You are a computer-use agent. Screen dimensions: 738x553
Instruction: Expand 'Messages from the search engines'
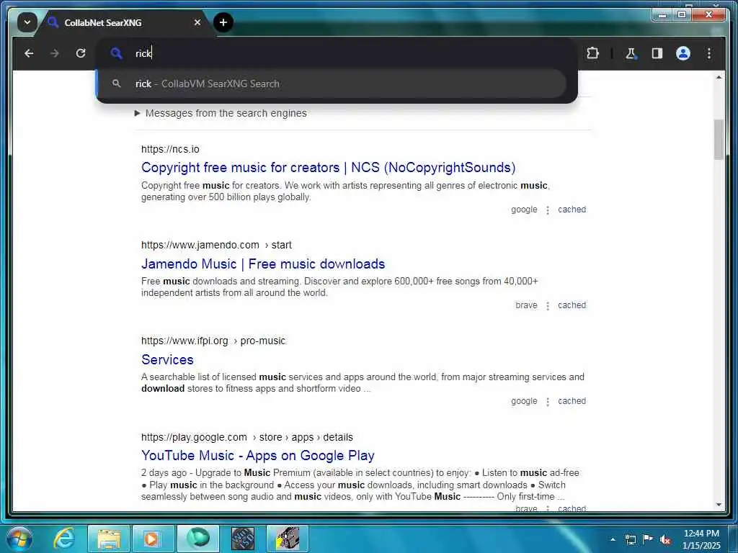pyautogui.click(x=221, y=113)
